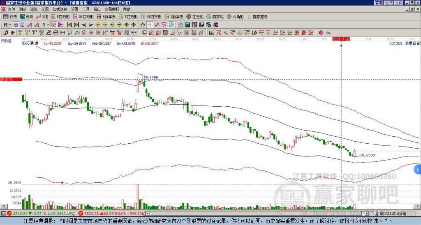The height and width of the screenshot is (225, 421).
Task: Step chart right with black right arrow
Action: coord(91,25)
